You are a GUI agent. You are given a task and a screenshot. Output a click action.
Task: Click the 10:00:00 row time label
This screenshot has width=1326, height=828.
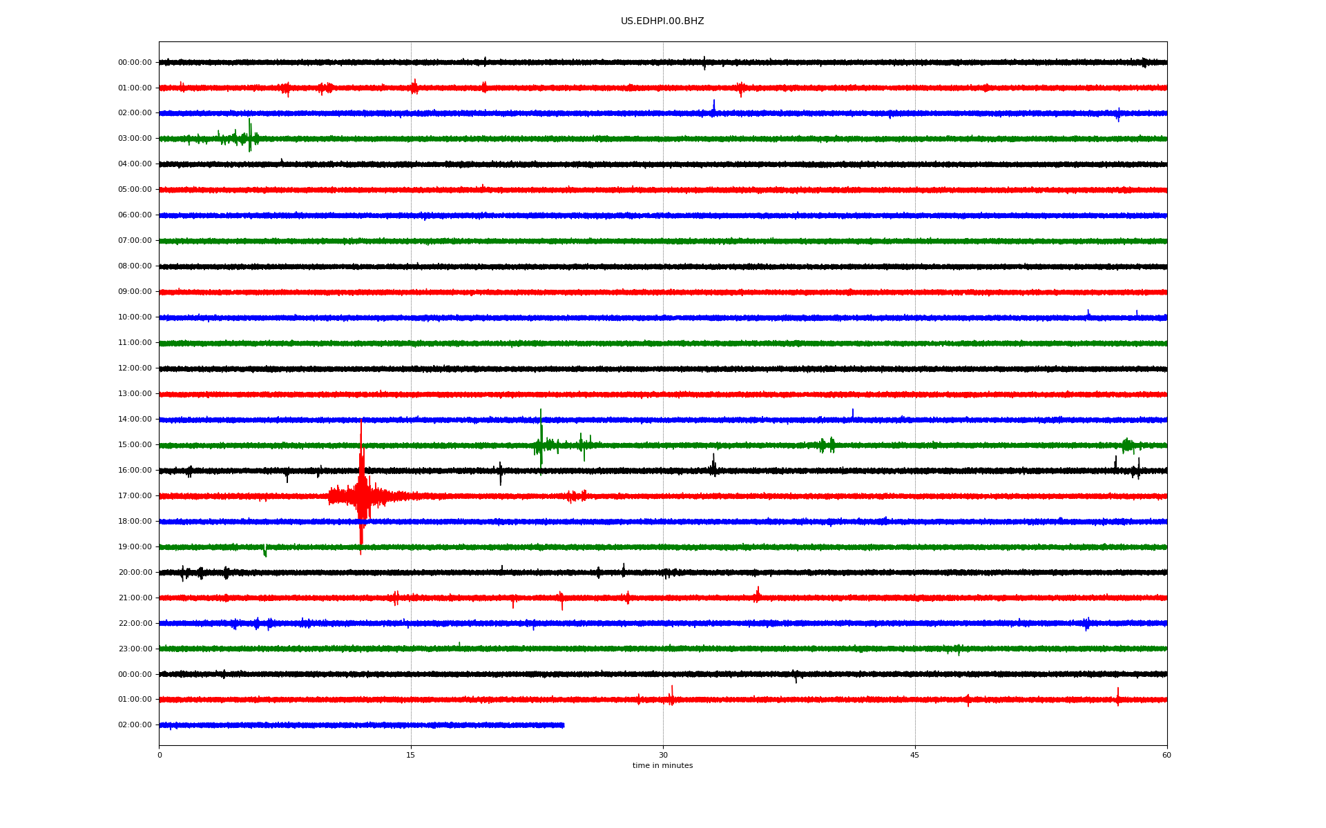pyautogui.click(x=135, y=317)
